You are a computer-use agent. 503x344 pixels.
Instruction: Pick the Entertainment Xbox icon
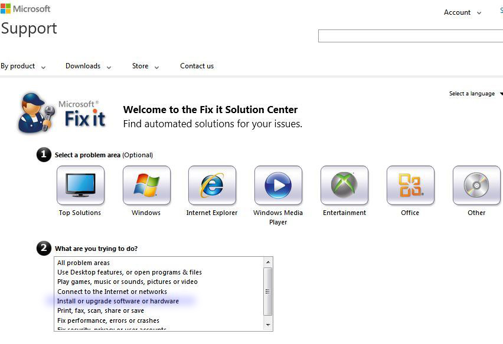tap(344, 186)
